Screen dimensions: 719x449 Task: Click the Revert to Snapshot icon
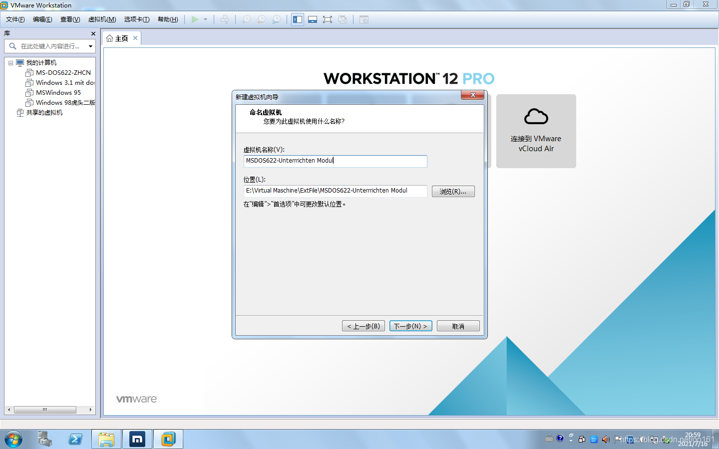tap(261, 19)
